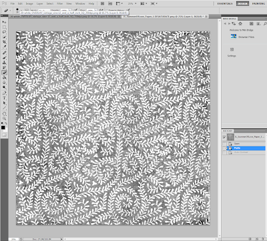Select the Line shape tool
Viewport: 267px width, 241px height.
4,108
